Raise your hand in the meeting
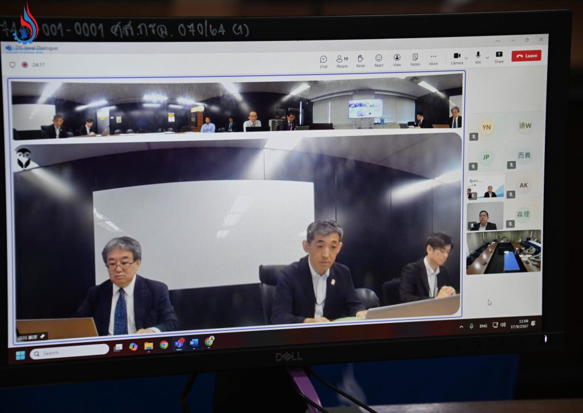 coord(360,60)
